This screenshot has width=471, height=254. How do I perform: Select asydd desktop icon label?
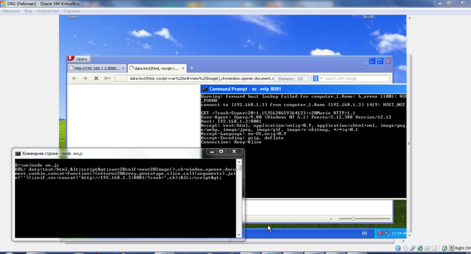369,17
